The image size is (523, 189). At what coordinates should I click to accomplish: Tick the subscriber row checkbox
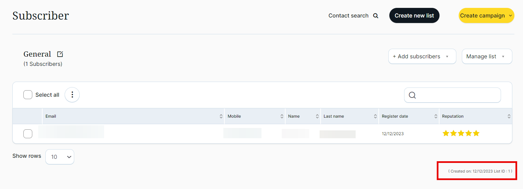pos(28,134)
